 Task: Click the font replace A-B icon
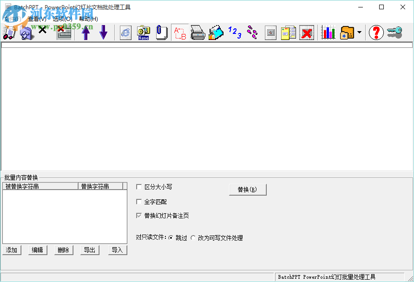point(179,33)
